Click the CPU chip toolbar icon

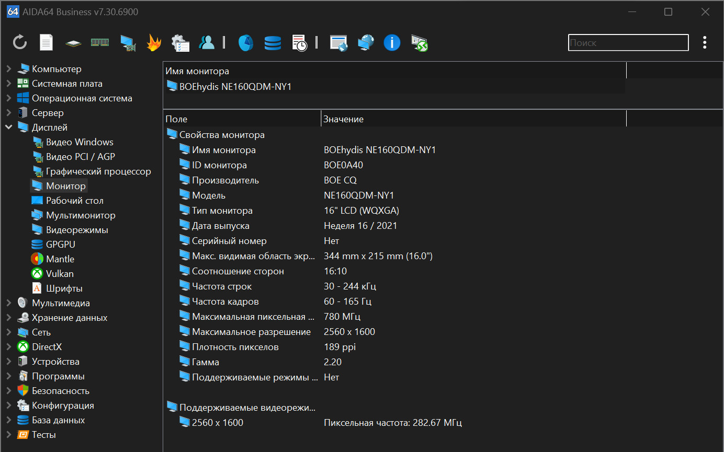tap(73, 43)
